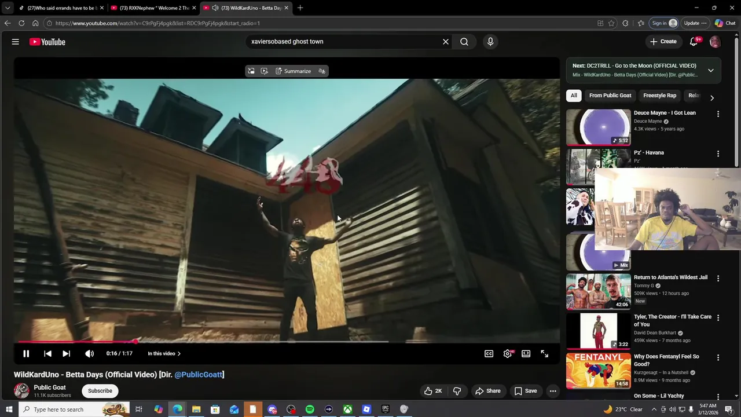741x417 pixels.
Task: Skip to the next video
Action: 66,353
